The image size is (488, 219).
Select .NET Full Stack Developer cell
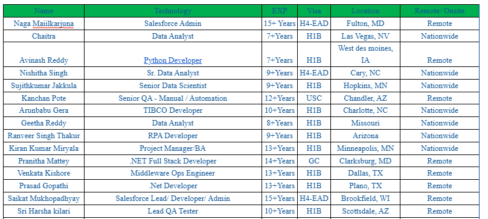[x=173, y=161]
